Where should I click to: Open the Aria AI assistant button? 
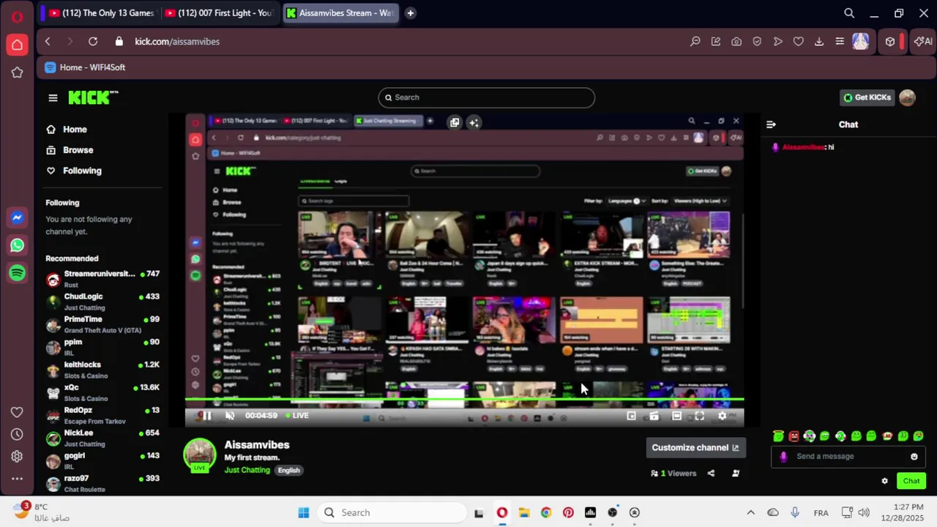(x=922, y=42)
